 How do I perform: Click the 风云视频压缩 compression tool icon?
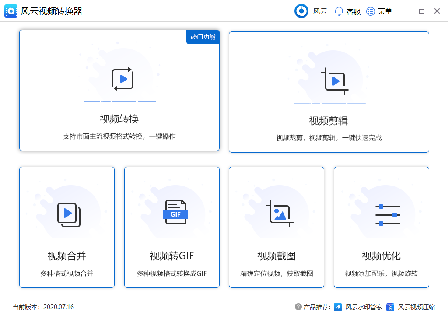point(391,307)
